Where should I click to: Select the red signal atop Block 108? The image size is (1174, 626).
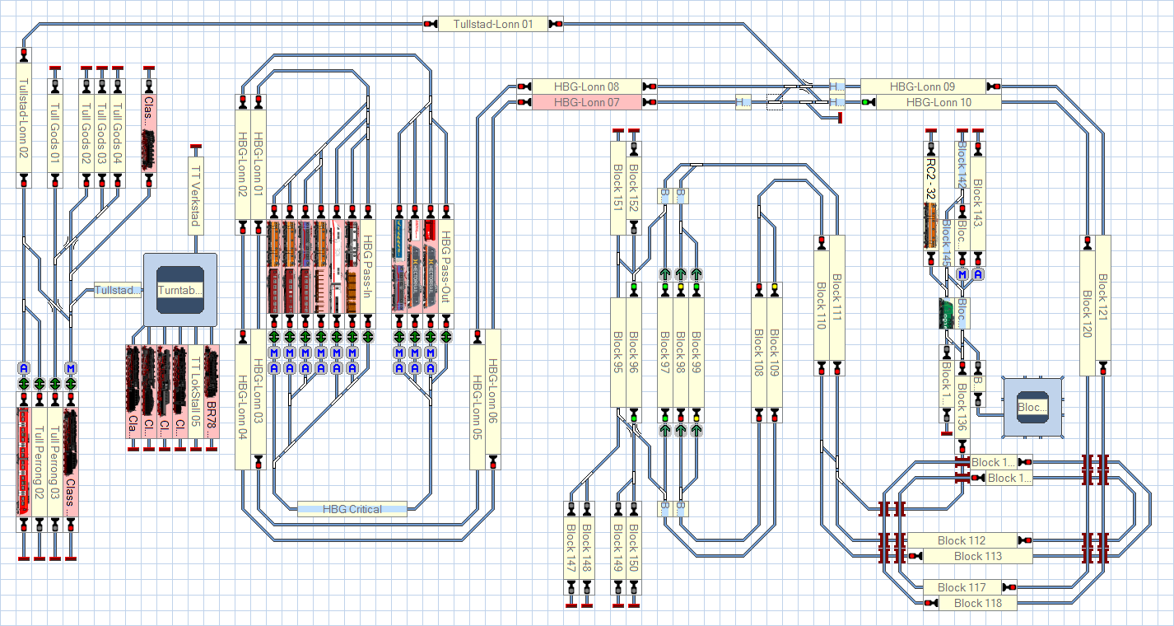pos(759,289)
